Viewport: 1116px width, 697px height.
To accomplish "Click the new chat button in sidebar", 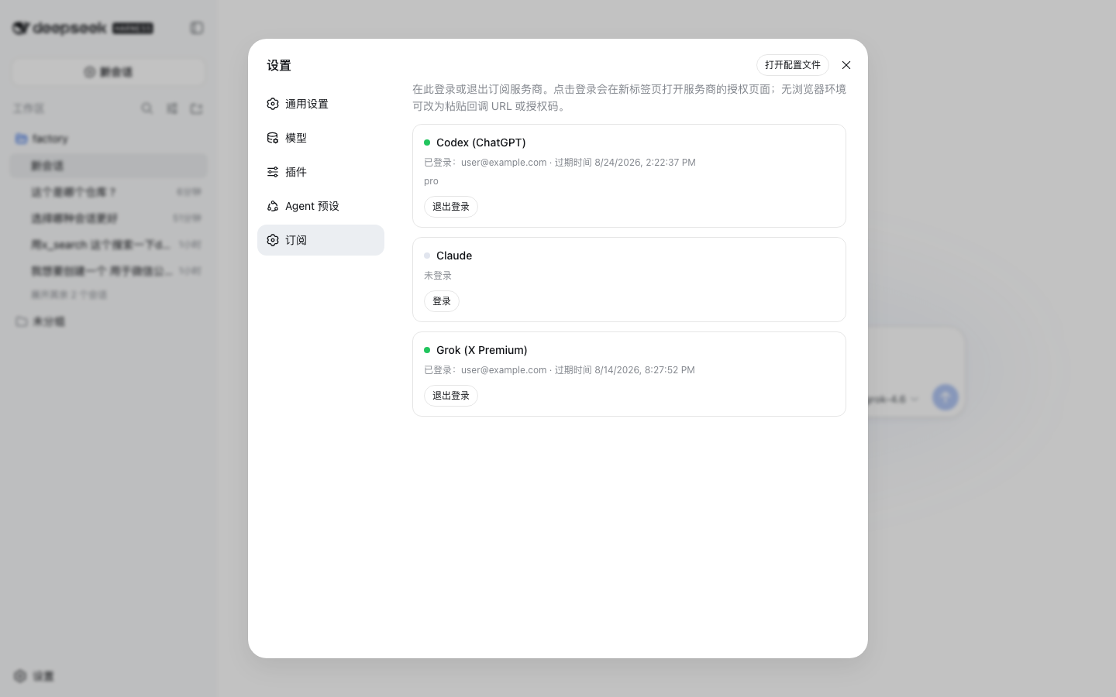I will click(x=108, y=72).
